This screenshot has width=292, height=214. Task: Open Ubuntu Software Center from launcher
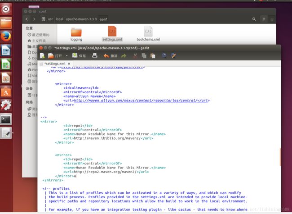point(6,91)
